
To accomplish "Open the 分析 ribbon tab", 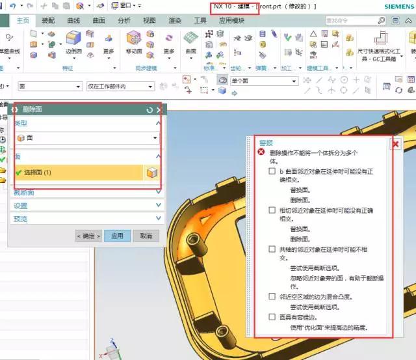I will pos(124,20).
